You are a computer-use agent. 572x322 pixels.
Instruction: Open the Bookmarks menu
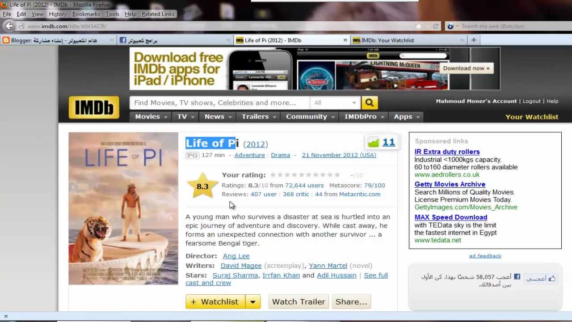(x=86, y=14)
